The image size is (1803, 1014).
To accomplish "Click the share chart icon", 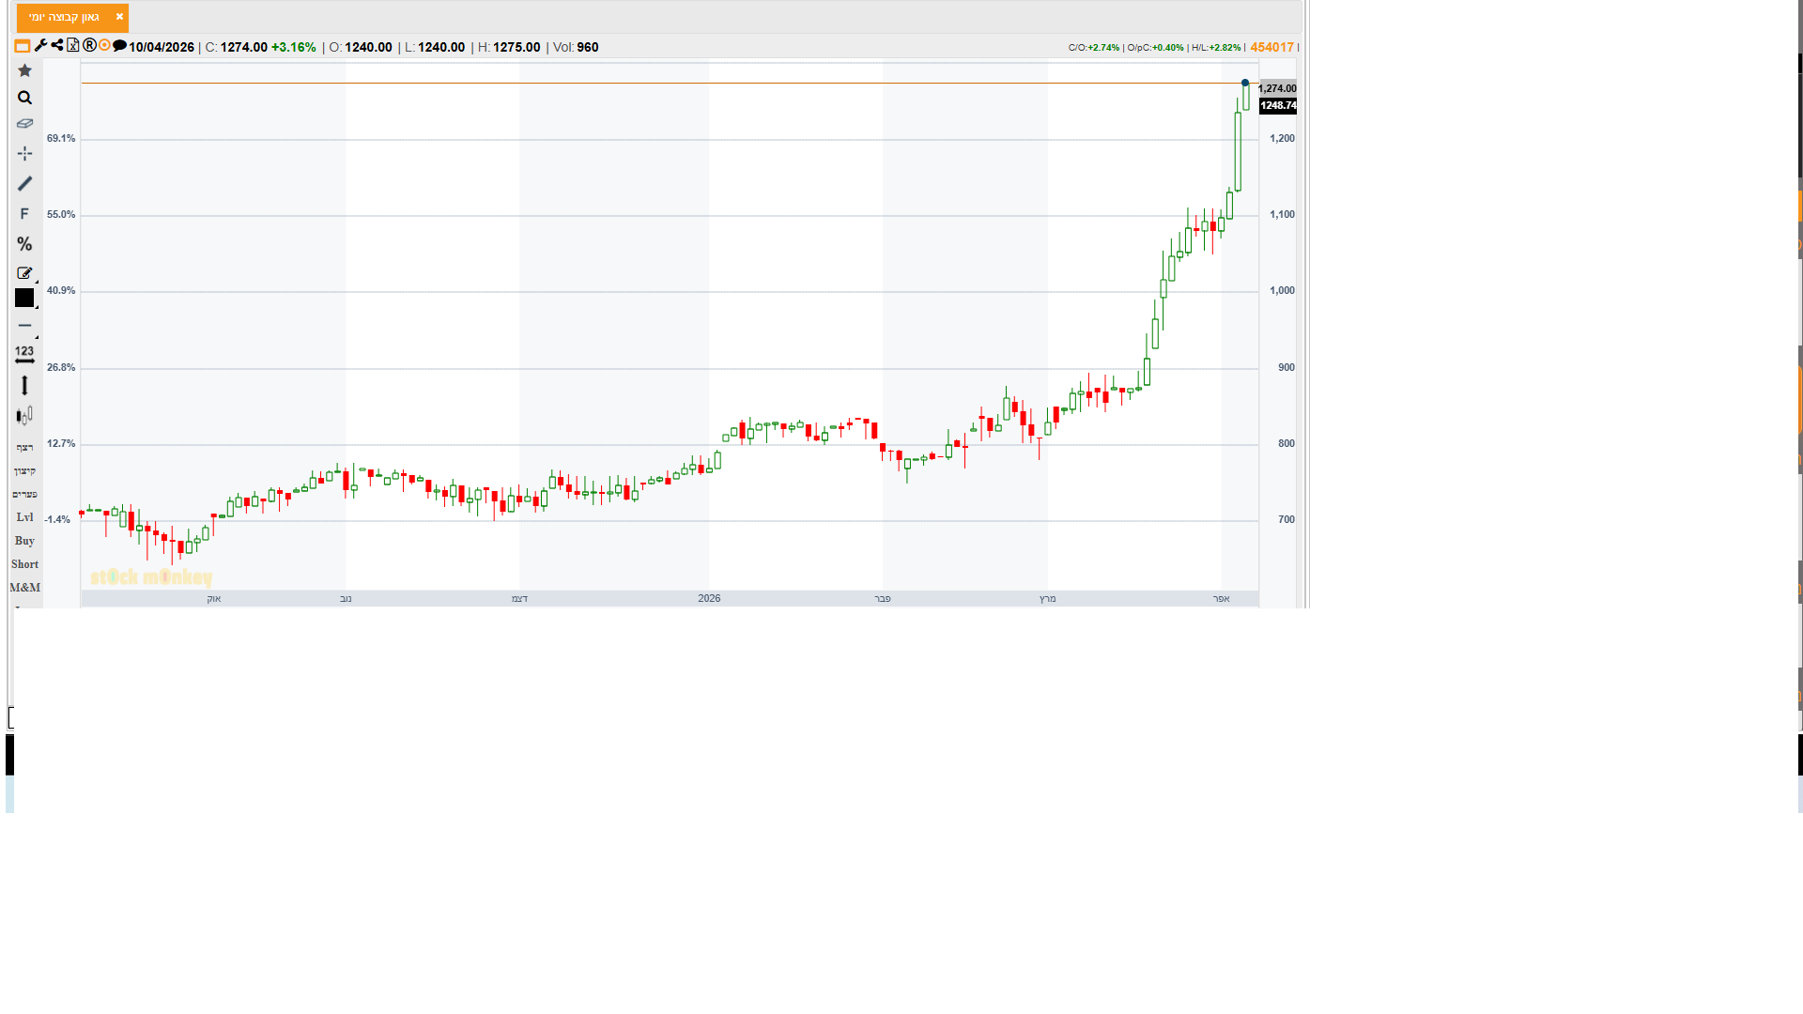I will [x=57, y=45].
